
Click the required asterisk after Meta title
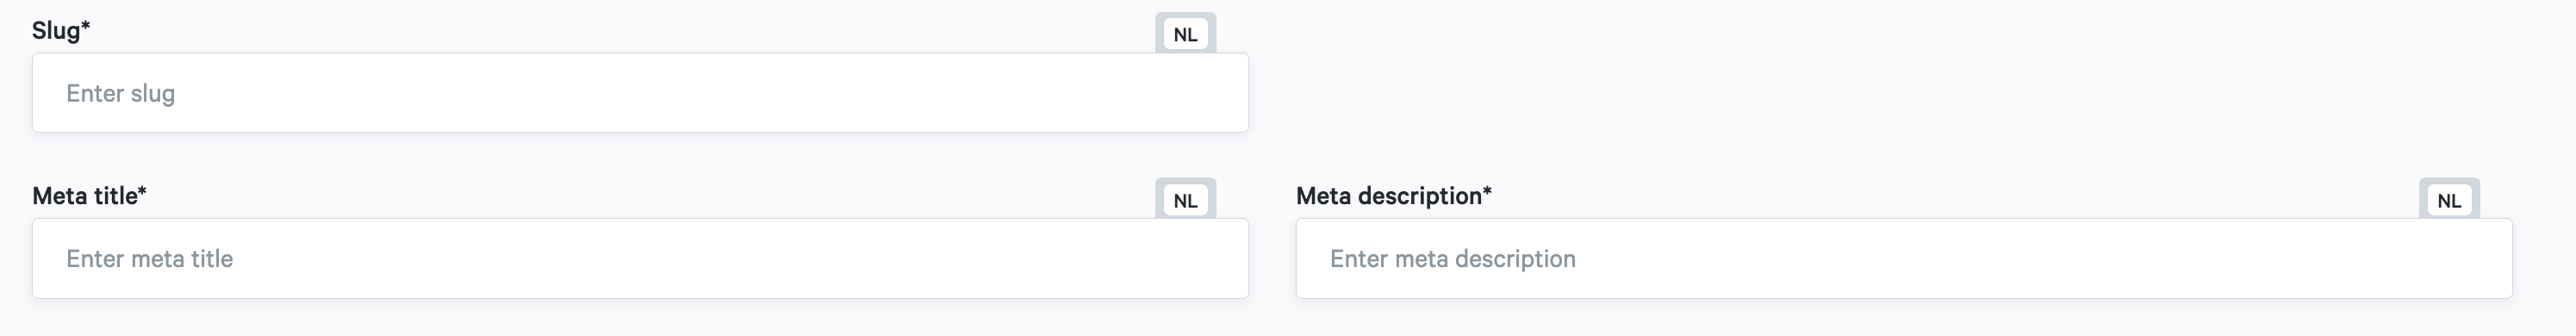[142, 191]
